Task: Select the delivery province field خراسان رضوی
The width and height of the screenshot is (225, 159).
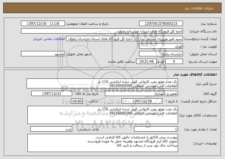Action: coord(161,54)
